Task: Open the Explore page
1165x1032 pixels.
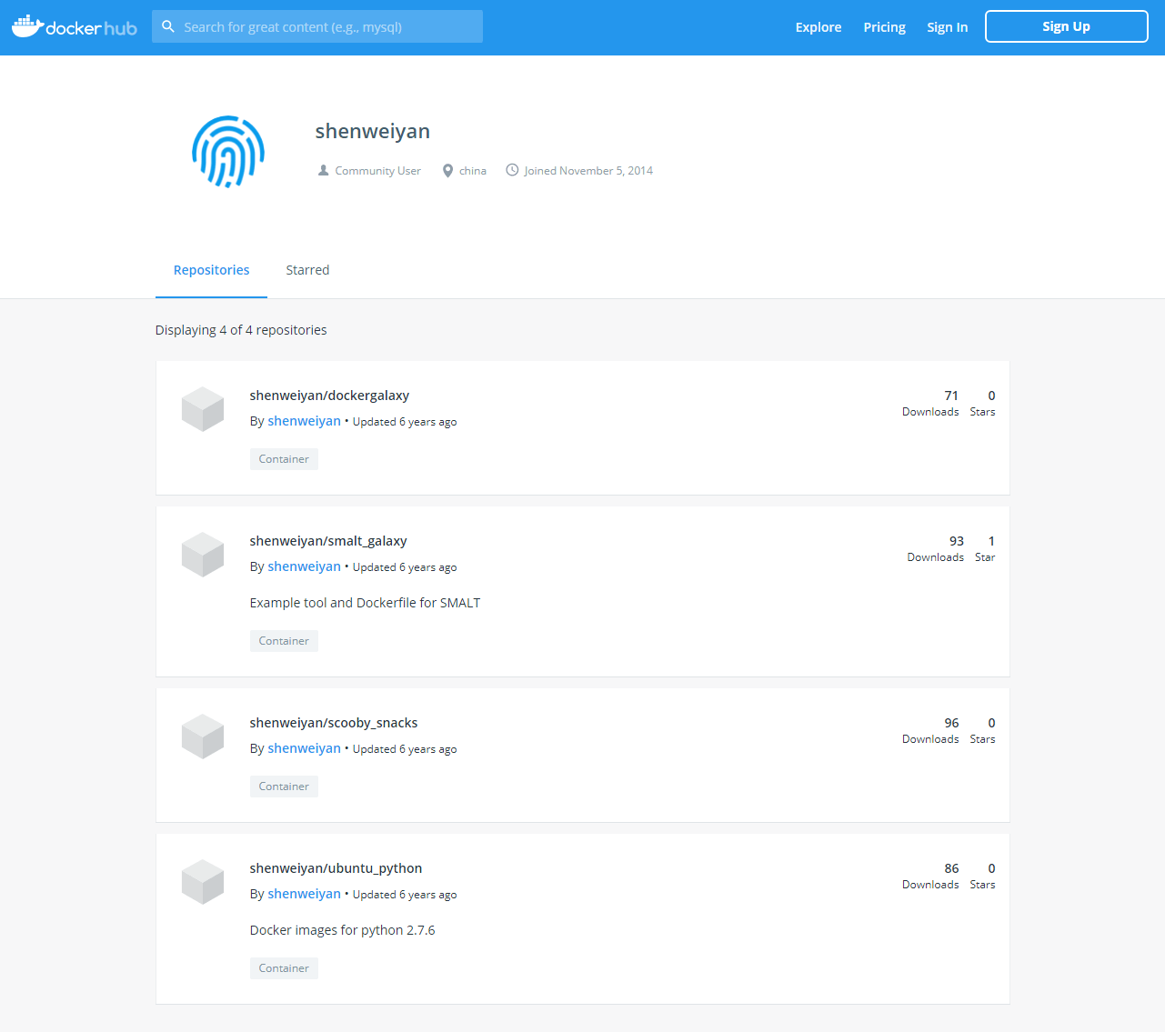Action: (819, 27)
